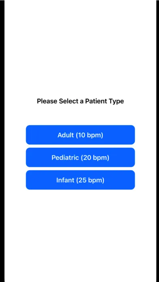Select the Pediatric patient type
Viewport: 159px width, 282px height.
coord(80,157)
